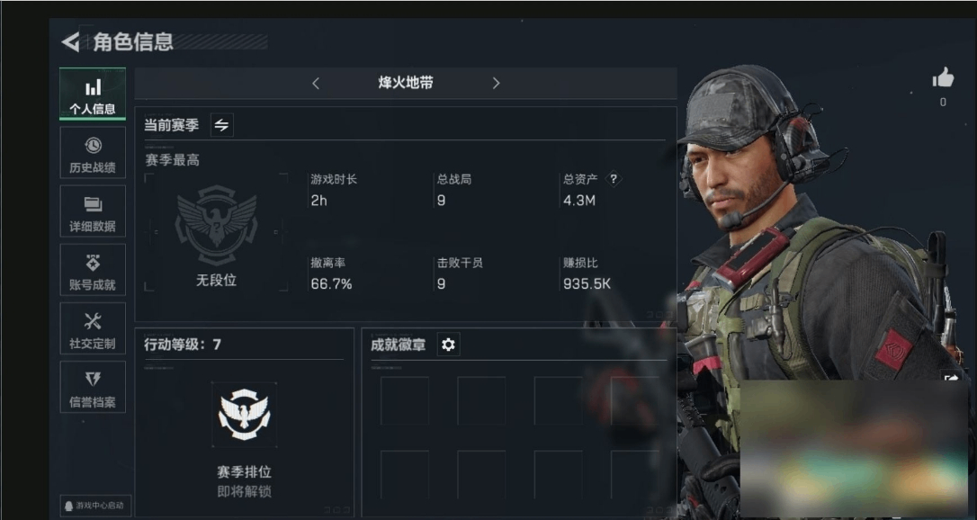Viewport: 977px width, 520px height.
Task: Go back using the 角色信息 arrow
Action: [70, 42]
